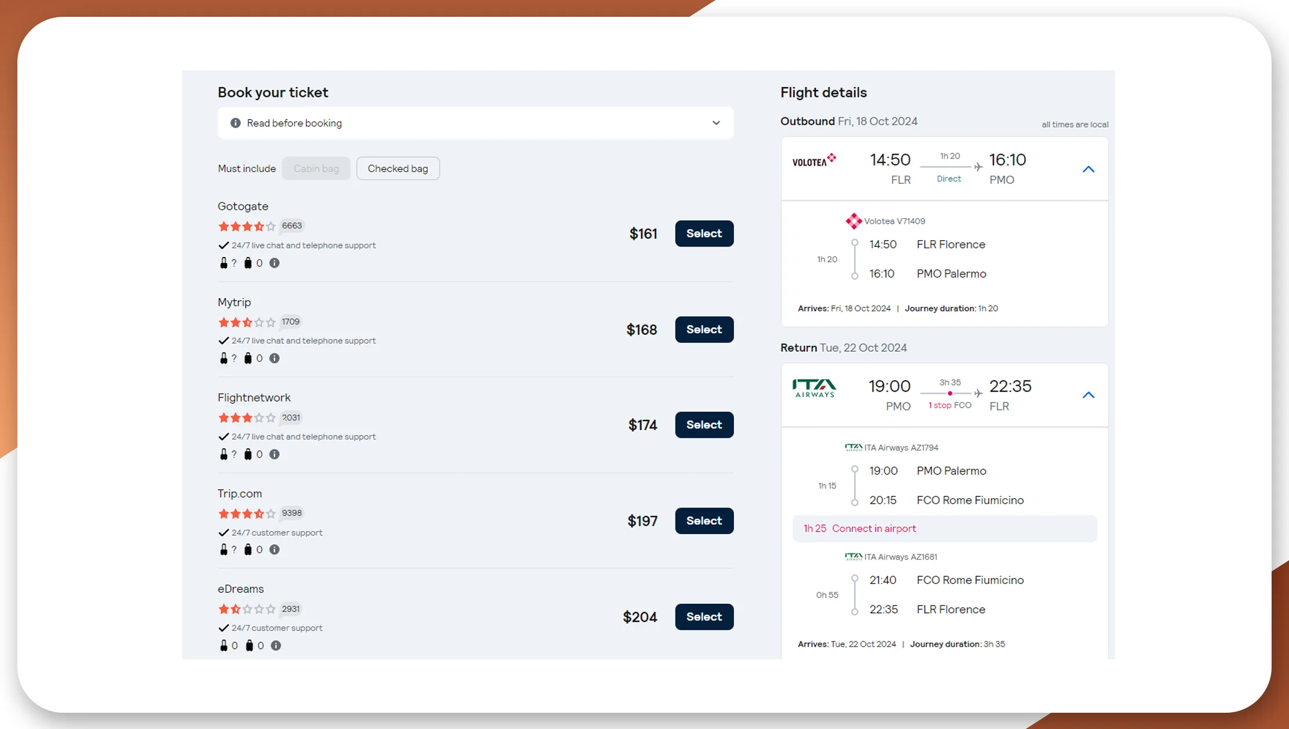Image resolution: width=1289 pixels, height=729 pixels.
Task: Click the Trip.com provider name
Action: coord(239,493)
